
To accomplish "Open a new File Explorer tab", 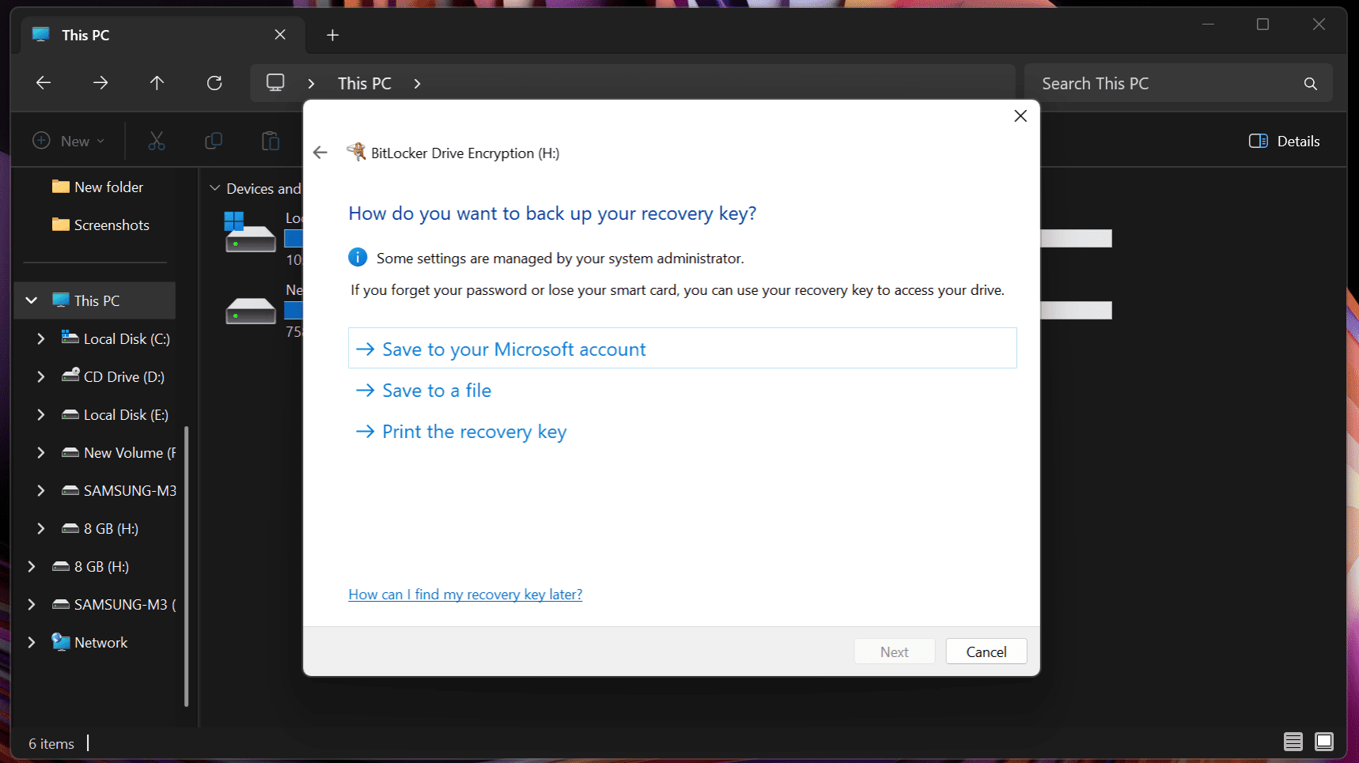I will point(332,35).
